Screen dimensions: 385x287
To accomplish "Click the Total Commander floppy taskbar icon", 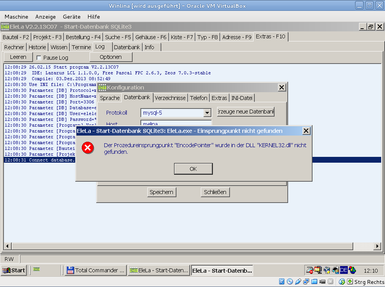I will pos(70,270).
